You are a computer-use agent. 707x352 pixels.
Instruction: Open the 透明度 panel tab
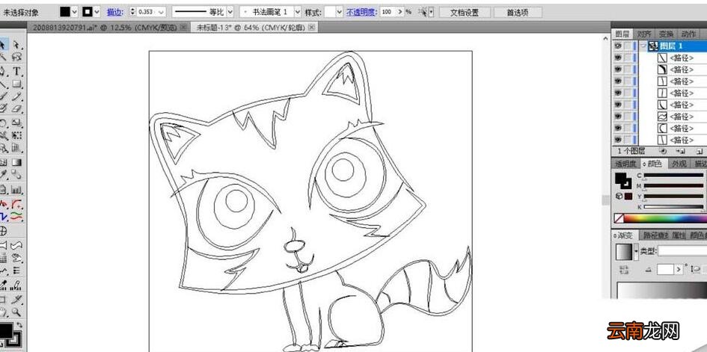pos(626,164)
